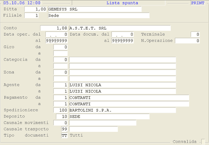Click the Ditta code field 1,00
Image resolution: width=209 pixels, height=145 pixels.
(x=35, y=9)
